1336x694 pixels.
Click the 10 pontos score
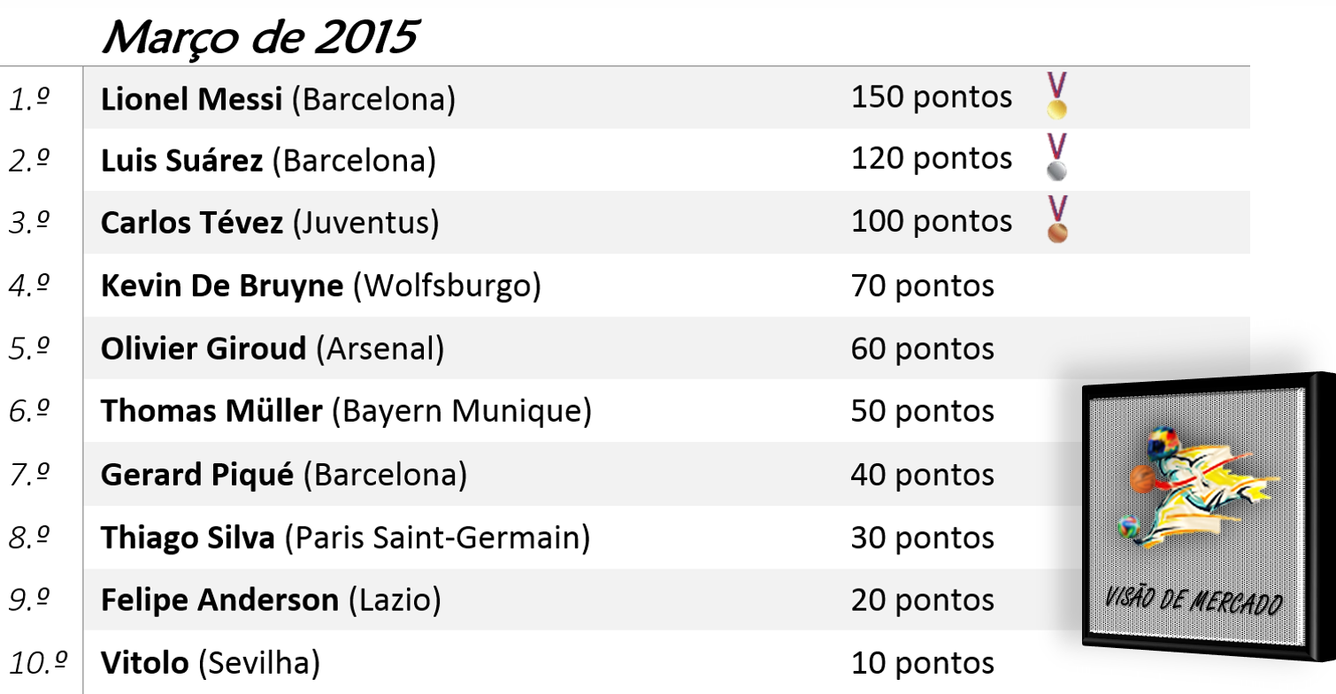(x=922, y=663)
